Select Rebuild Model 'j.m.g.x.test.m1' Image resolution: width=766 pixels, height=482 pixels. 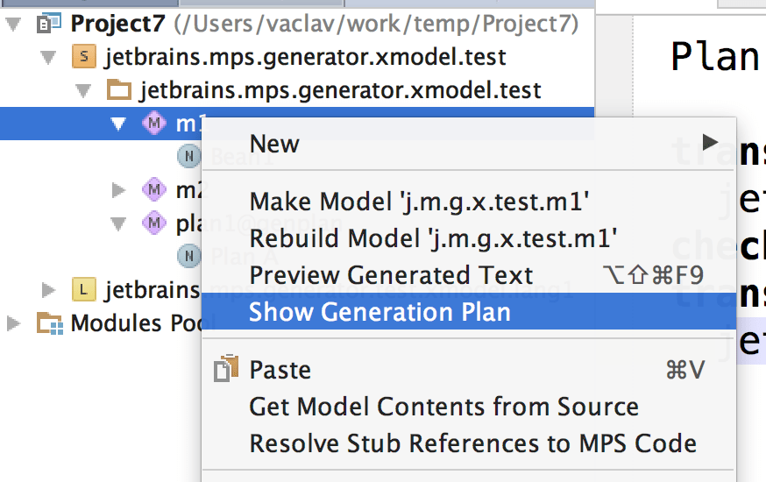click(433, 238)
